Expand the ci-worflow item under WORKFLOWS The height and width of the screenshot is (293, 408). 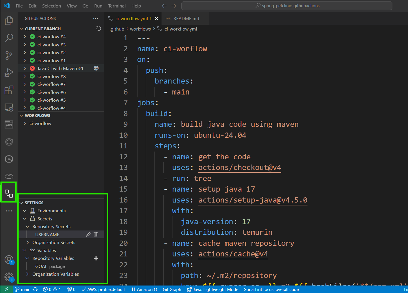click(x=25, y=123)
